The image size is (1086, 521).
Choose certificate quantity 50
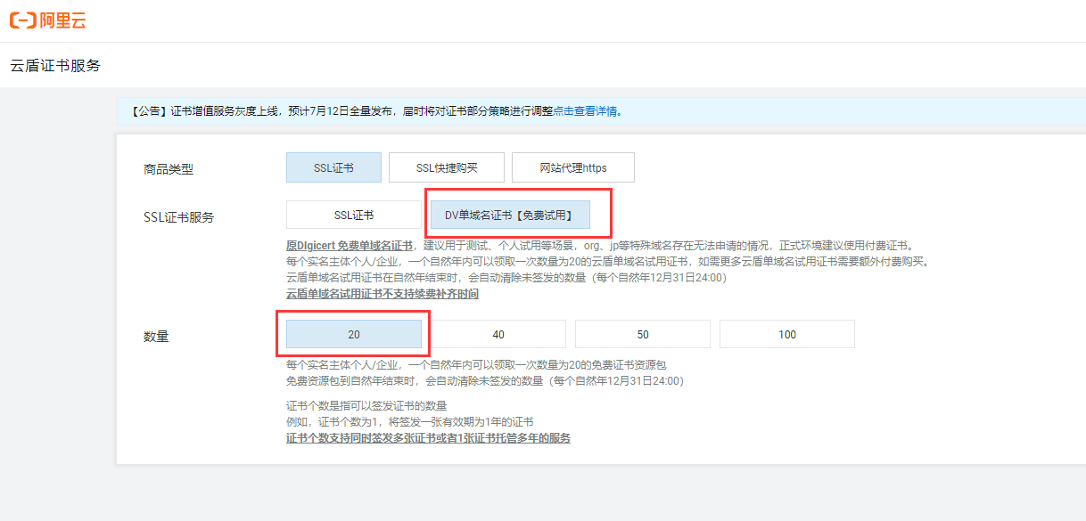[642, 334]
